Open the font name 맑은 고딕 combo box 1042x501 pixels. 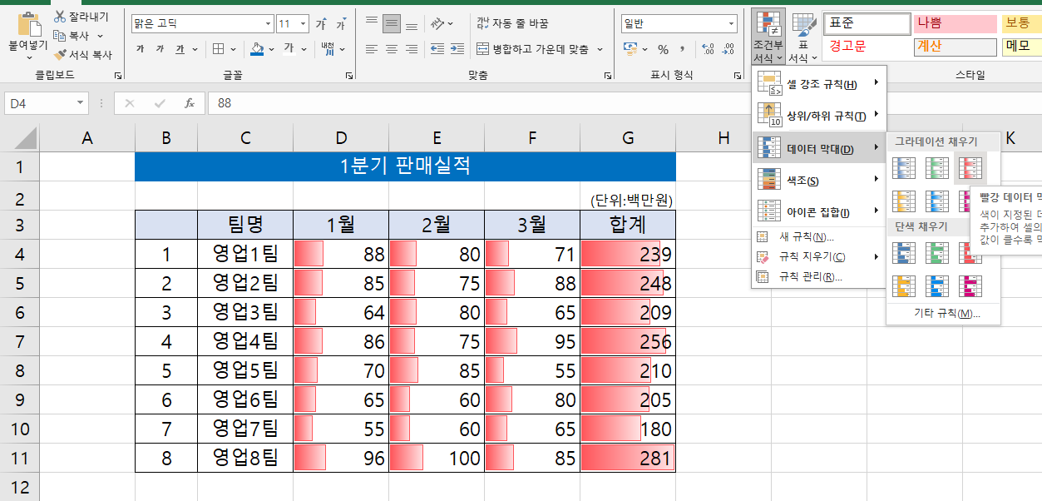[202, 24]
